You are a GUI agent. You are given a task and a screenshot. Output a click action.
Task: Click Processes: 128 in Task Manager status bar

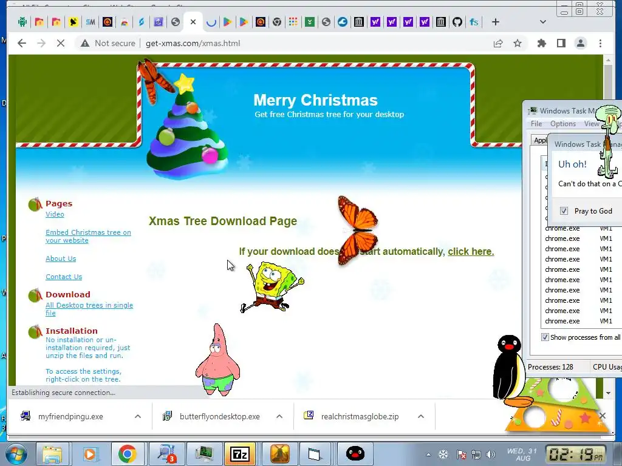click(x=550, y=367)
